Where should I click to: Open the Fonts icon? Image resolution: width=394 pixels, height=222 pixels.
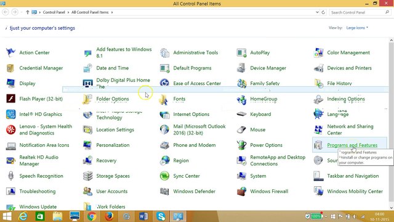pyautogui.click(x=164, y=100)
